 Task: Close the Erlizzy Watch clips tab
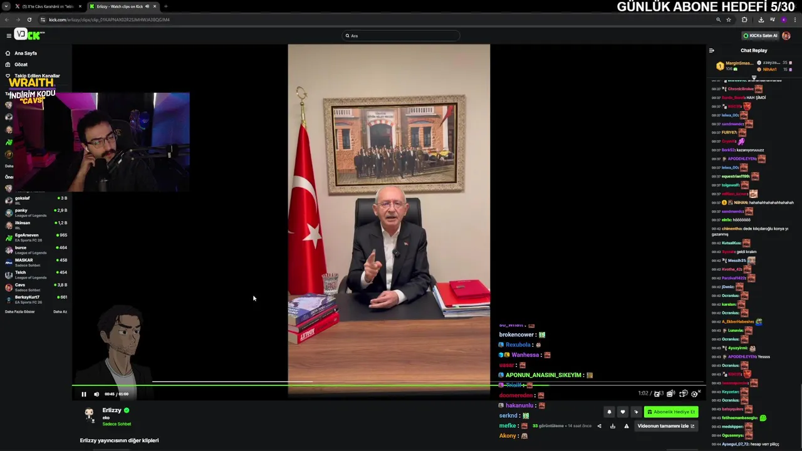(x=155, y=6)
